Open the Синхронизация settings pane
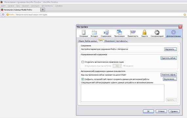187x118 pixels. point(157,33)
